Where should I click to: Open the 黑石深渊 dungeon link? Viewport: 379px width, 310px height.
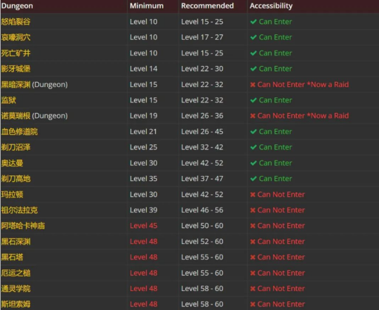click(x=15, y=242)
